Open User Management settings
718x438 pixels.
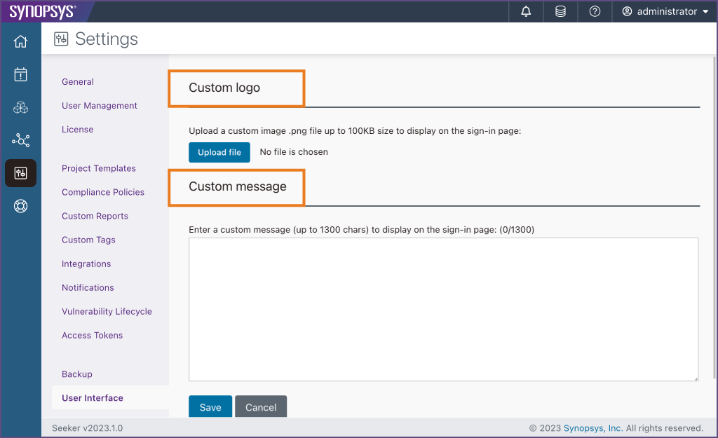tap(99, 105)
